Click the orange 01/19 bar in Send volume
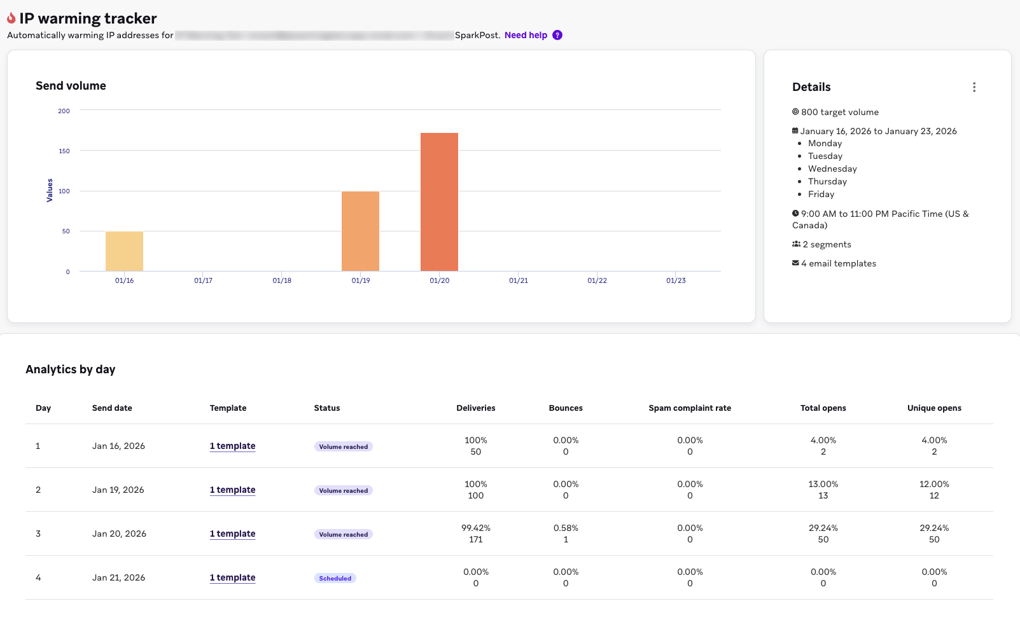 tap(360, 231)
